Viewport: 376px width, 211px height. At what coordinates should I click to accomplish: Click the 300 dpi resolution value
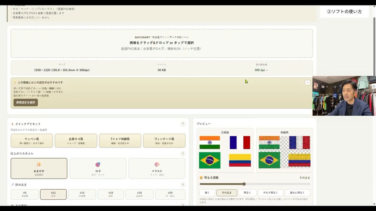click(x=261, y=70)
